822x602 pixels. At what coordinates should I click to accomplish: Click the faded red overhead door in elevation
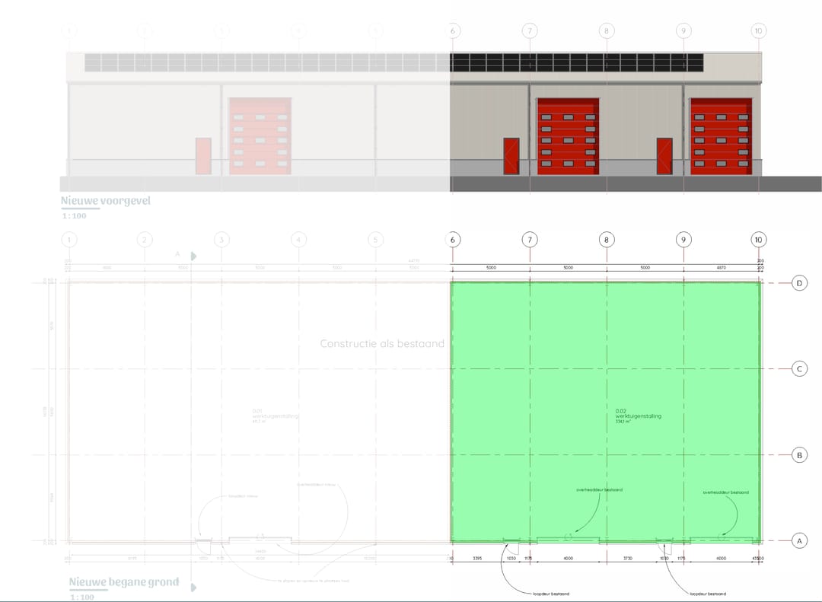click(260, 136)
